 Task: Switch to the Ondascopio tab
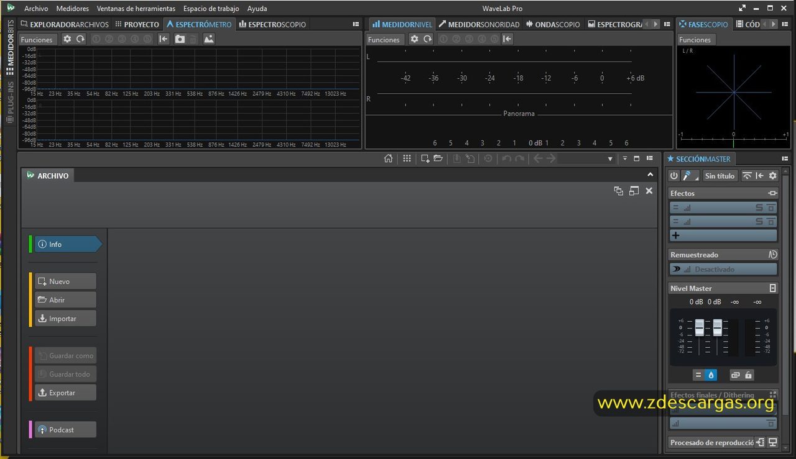553,24
